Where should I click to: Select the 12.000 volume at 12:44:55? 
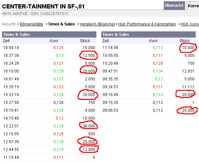(89, 150)
